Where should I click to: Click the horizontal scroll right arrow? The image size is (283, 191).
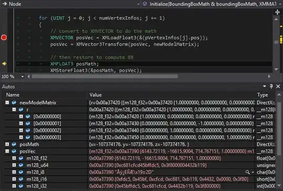coord(269,76)
